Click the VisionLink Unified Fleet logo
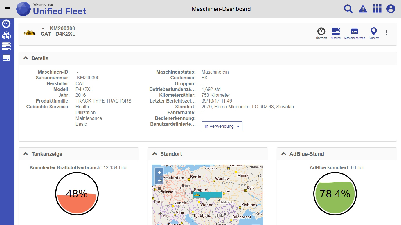 [x=51, y=9]
